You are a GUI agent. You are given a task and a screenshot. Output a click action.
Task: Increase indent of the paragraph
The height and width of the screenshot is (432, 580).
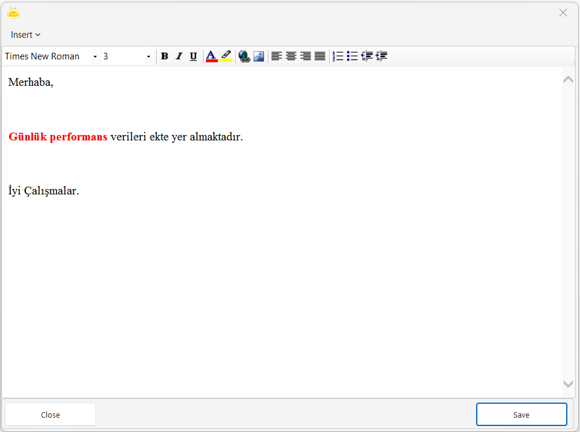[382, 56]
